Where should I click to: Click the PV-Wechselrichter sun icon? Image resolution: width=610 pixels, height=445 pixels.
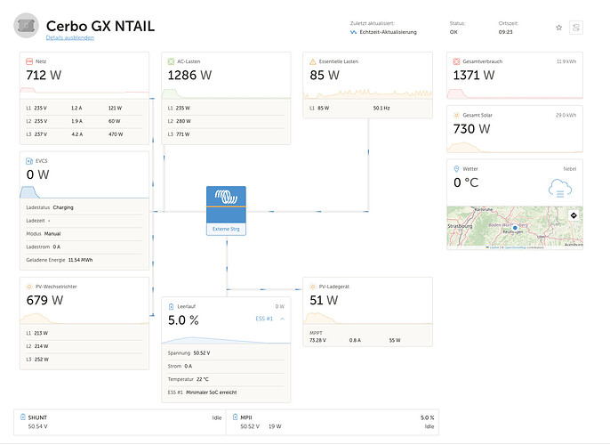point(29,287)
